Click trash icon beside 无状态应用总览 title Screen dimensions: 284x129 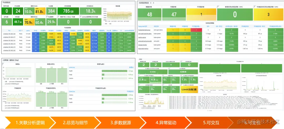(x=154, y=3)
